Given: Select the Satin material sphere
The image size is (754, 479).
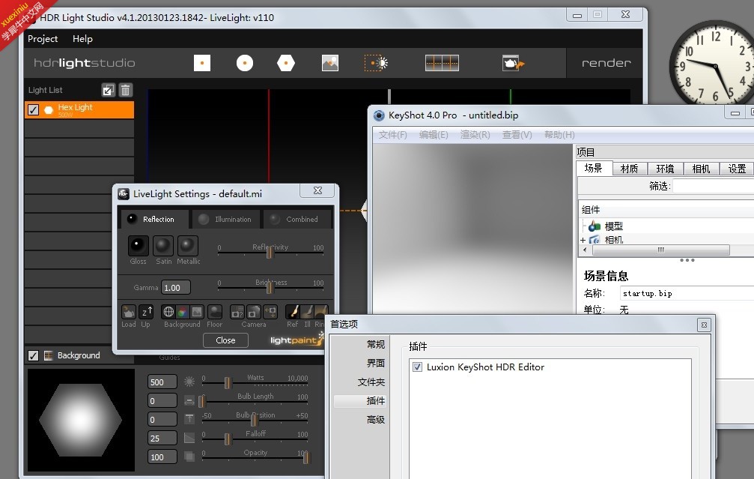Looking at the screenshot, I should click(x=163, y=246).
